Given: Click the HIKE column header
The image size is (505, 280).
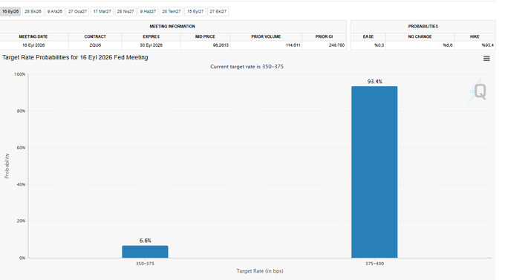Looking at the screenshot, I should point(475,36).
